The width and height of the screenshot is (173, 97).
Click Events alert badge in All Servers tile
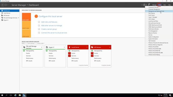[x=92, y=53]
